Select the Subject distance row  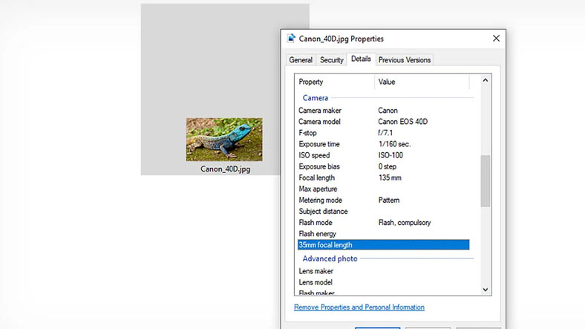pos(384,211)
